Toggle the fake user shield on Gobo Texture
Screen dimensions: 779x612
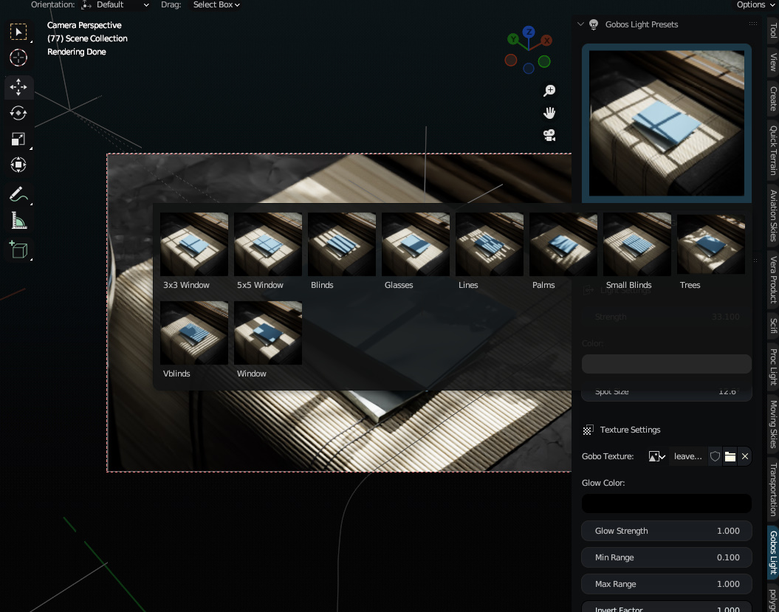coord(714,456)
